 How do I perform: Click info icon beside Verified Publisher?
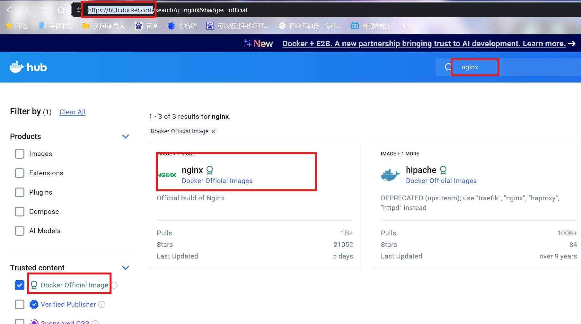click(x=102, y=304)
